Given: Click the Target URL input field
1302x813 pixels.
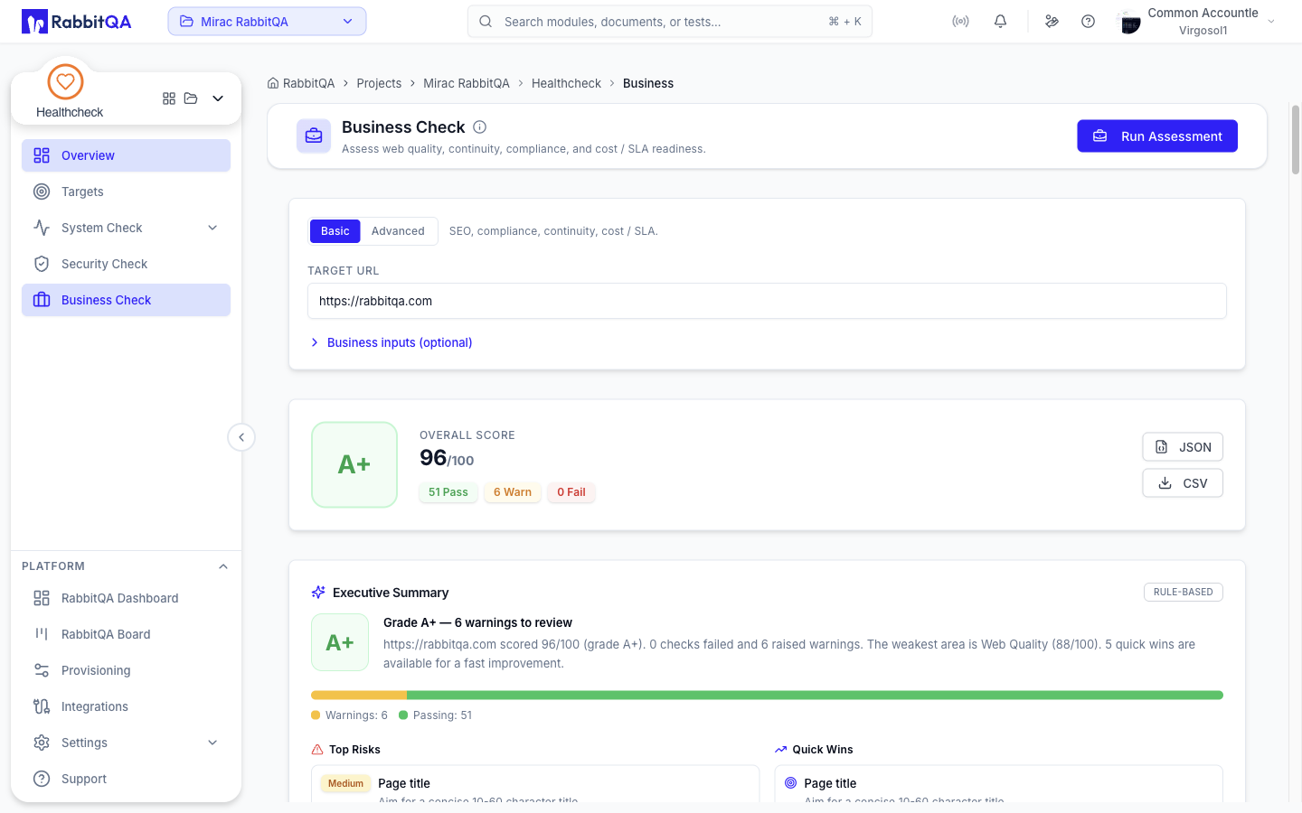Looking at the screenshot, I should pyautogui.click(x=767, y=301).
